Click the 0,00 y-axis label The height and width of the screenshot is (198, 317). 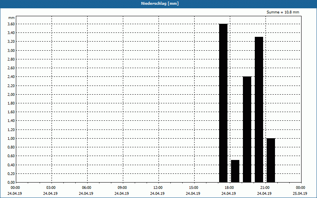(11, 182)
